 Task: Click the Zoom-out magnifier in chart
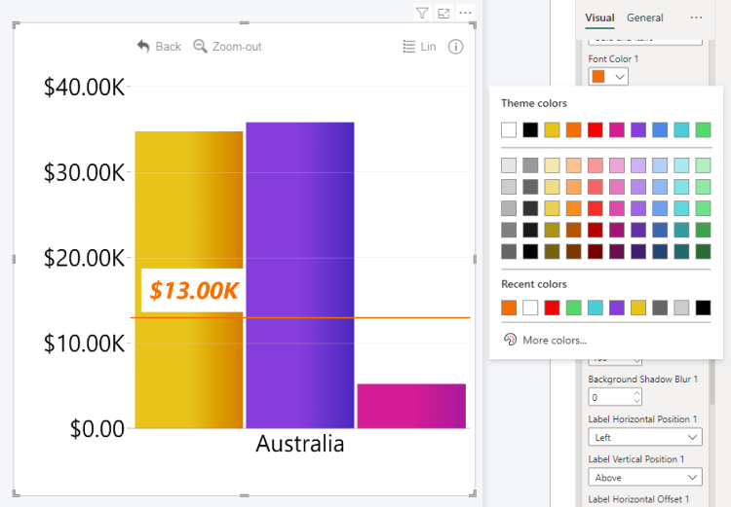pos(201,46)
